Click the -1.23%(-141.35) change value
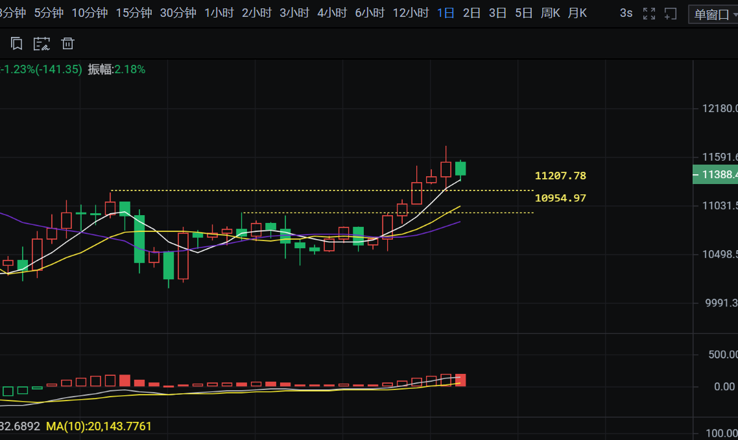738x440 pixels. click(41, 69)
